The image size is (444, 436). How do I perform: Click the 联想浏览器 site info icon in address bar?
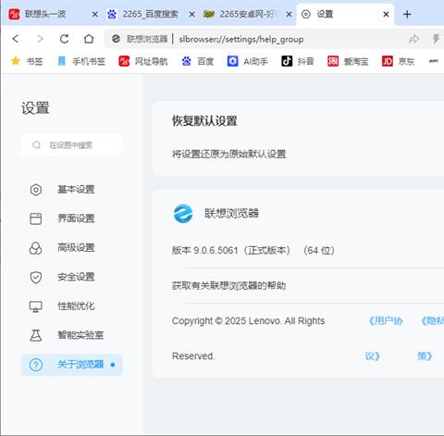(x=116, y=39)
